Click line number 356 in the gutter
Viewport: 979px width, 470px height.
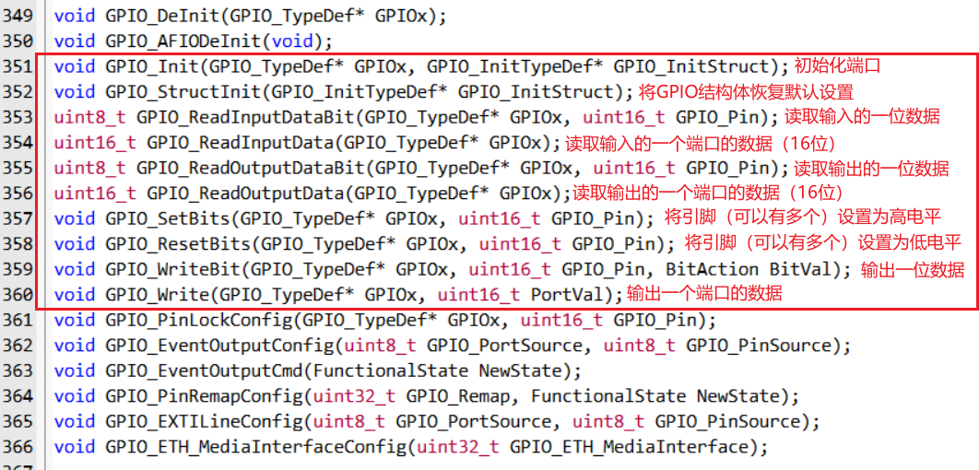point(18,193)
